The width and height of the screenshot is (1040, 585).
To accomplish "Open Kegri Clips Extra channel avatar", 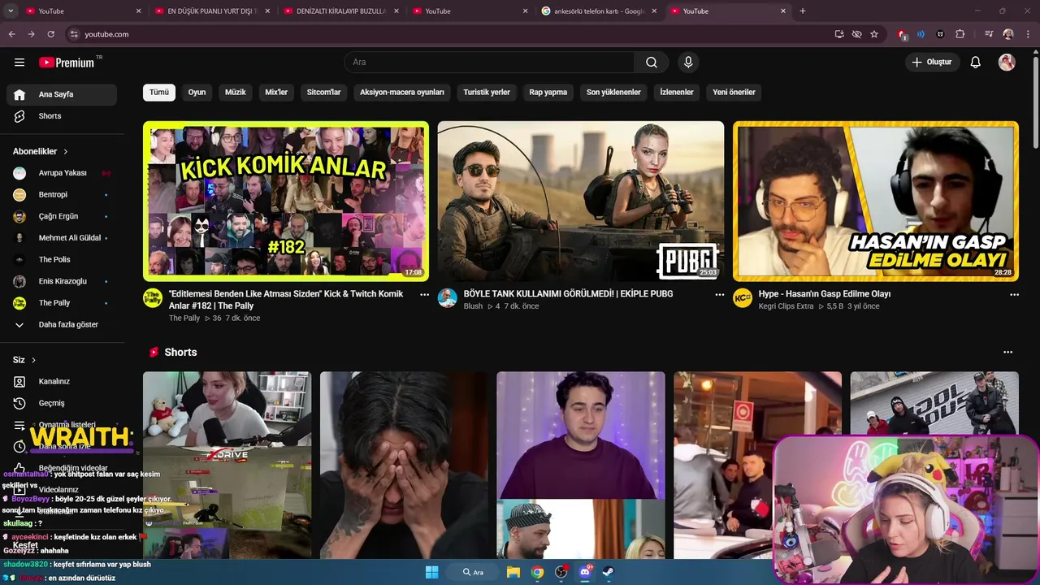I will click(743, 297).
